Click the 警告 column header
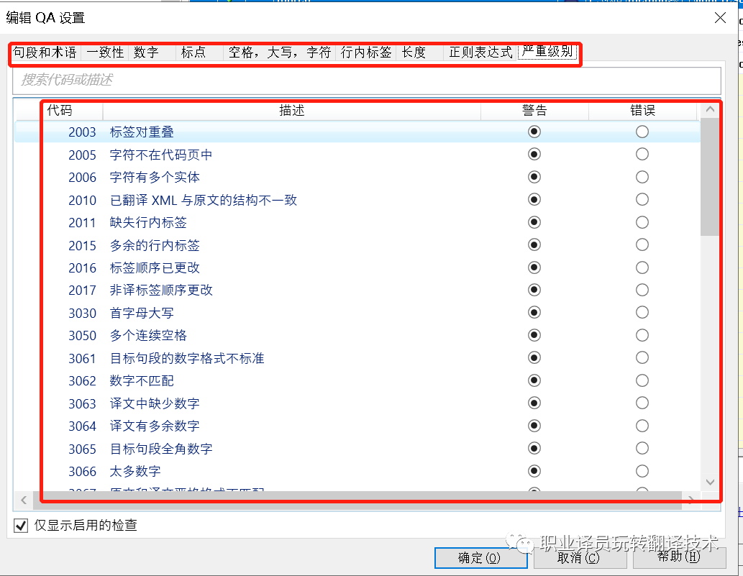 (534, 110)
